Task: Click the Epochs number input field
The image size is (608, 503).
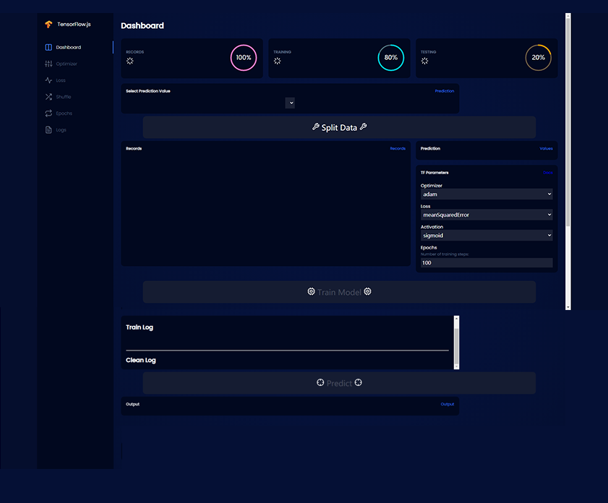Action: [486, 263]
